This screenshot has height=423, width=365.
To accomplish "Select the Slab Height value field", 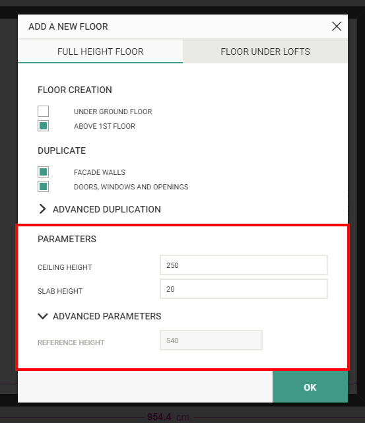I will pos(244,288).
